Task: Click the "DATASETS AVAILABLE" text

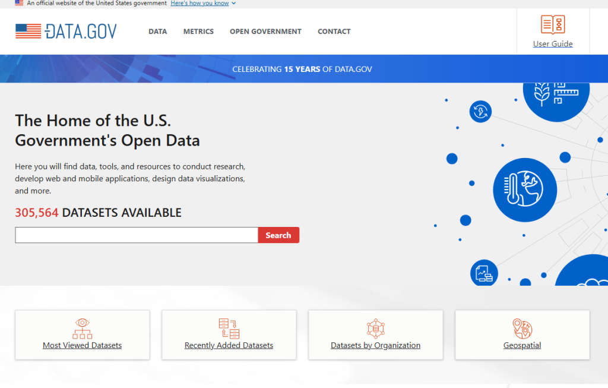Action: click(x=122, y=213)
